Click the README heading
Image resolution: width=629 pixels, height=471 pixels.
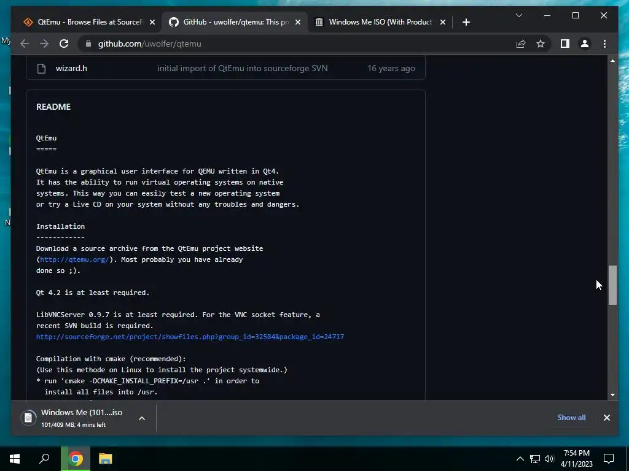pos(53,107)
